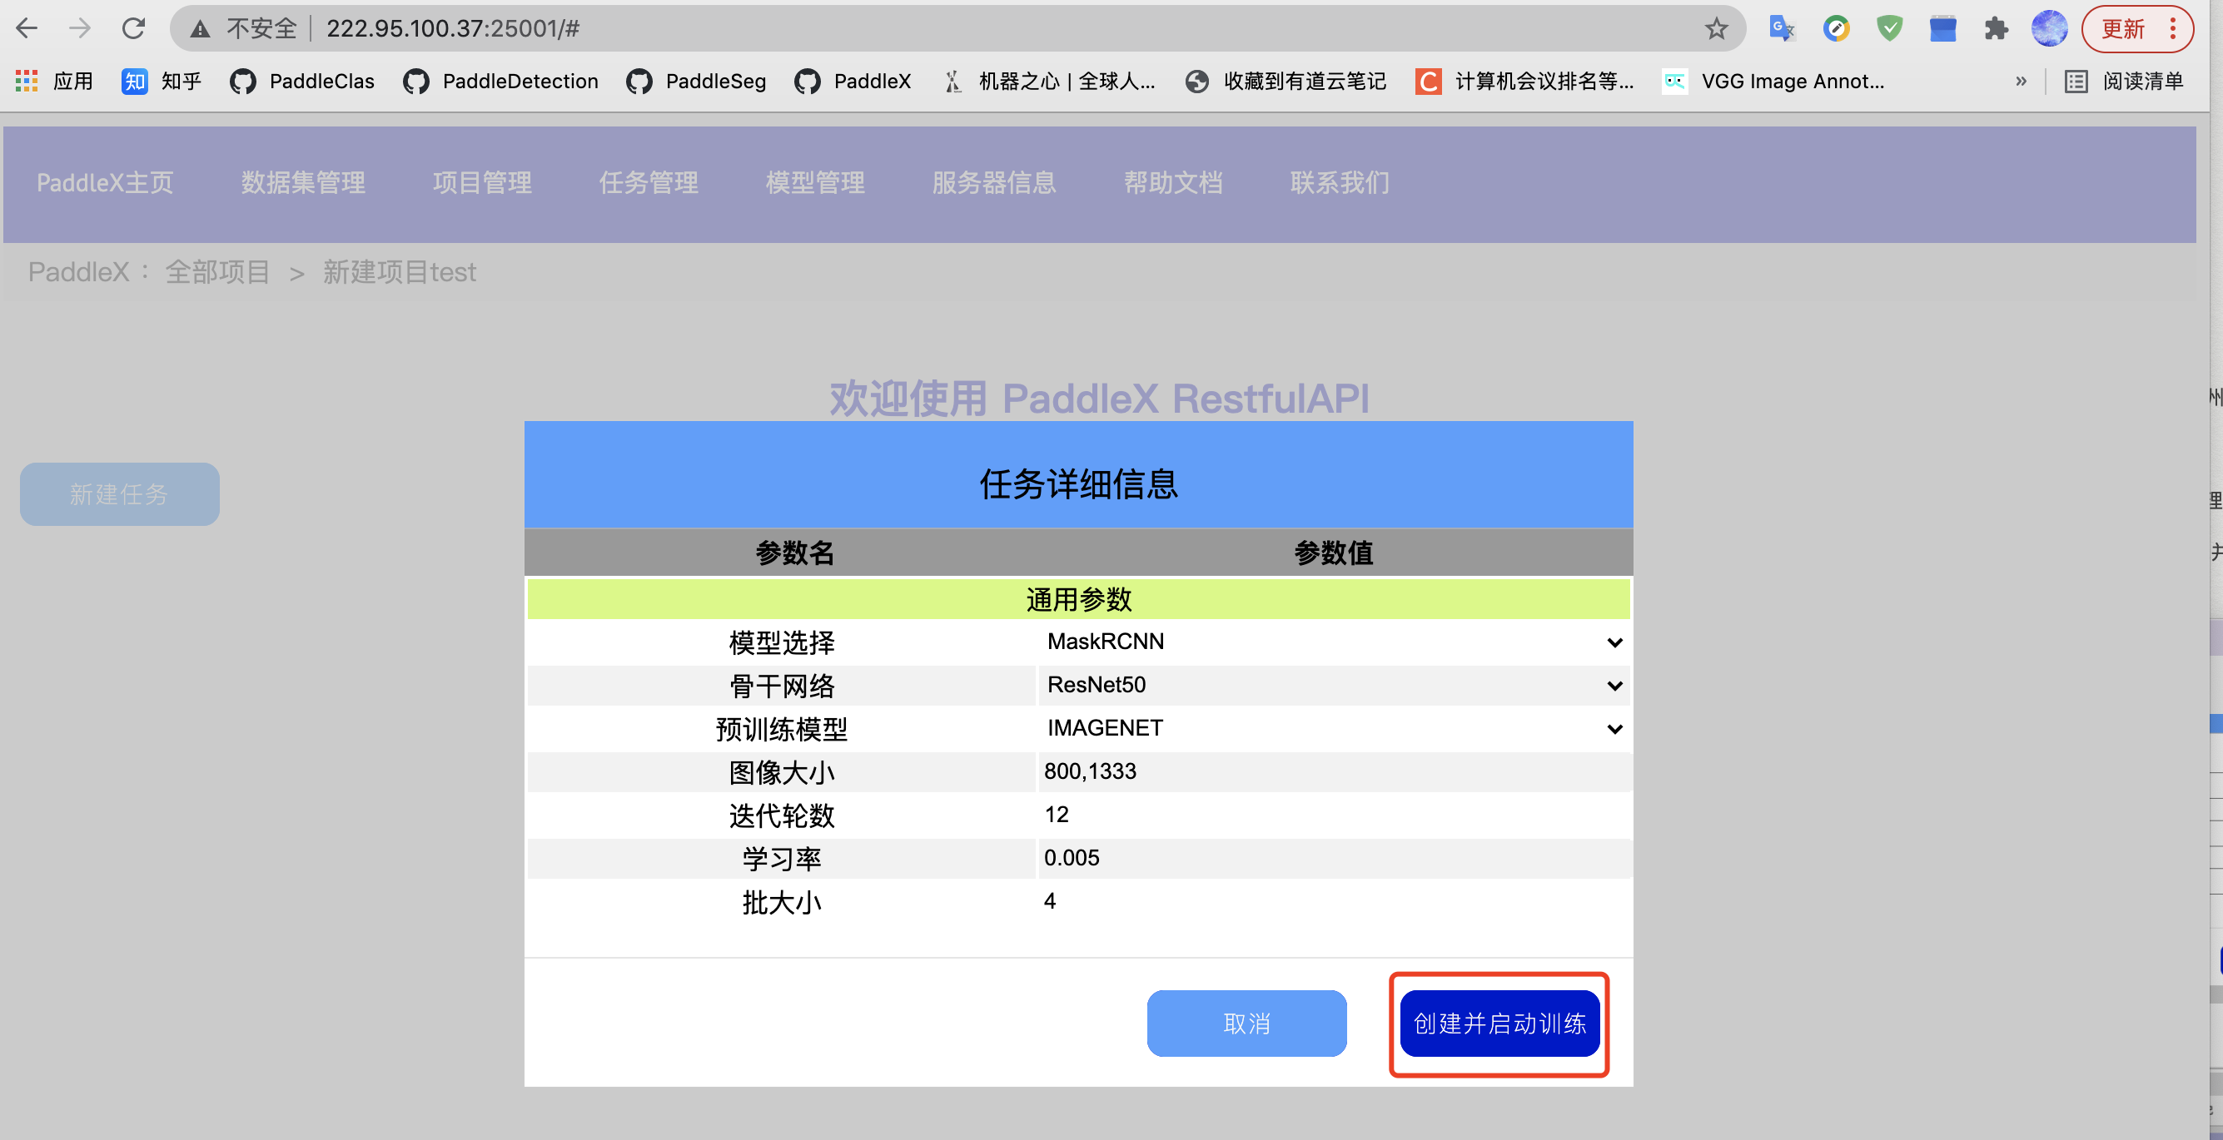This screenshot has width=2223, height=1140.
Task: Expand the 骨干网络 ResNet50 dropdown
Action: 1333,685
